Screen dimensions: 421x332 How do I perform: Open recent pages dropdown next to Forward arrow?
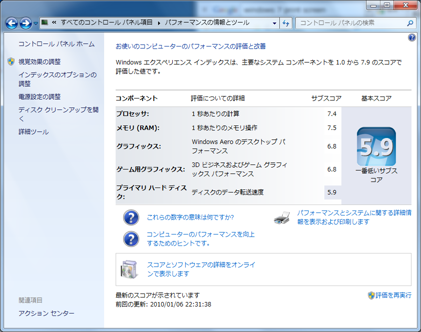(x=36, y=23)
